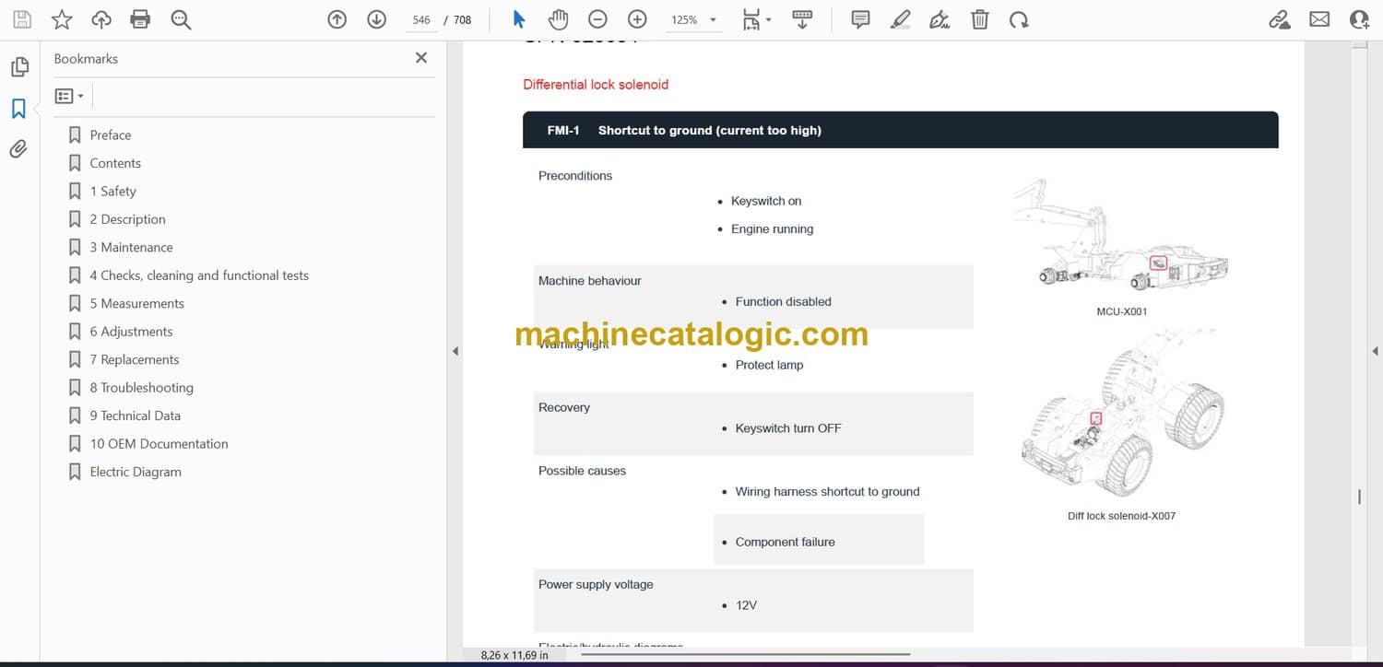Go to previous page arrow
This screenshot has height=667, width=1383.
point(337,19)
